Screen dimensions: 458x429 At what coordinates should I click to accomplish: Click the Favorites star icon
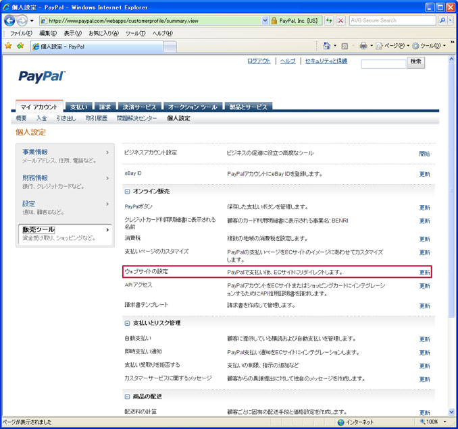tap(8, 46)
